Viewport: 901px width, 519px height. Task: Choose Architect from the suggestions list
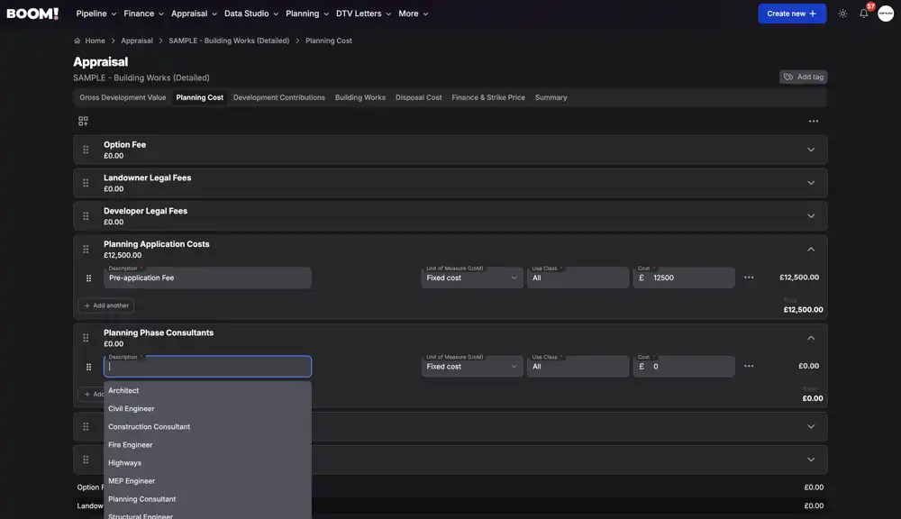pyautogui.click(x=207, y=390)
